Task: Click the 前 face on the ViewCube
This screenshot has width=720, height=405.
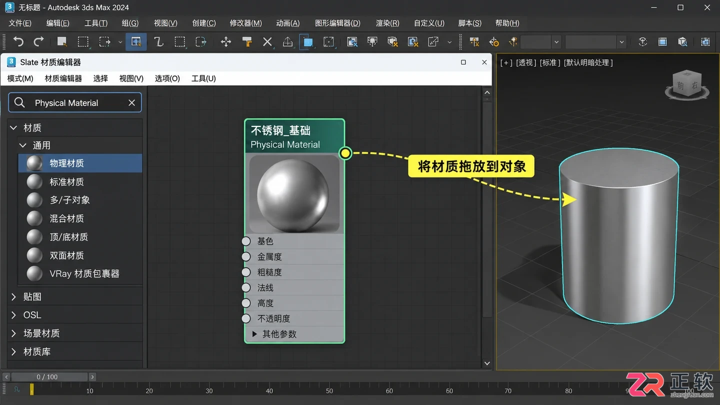Action: 680,86
